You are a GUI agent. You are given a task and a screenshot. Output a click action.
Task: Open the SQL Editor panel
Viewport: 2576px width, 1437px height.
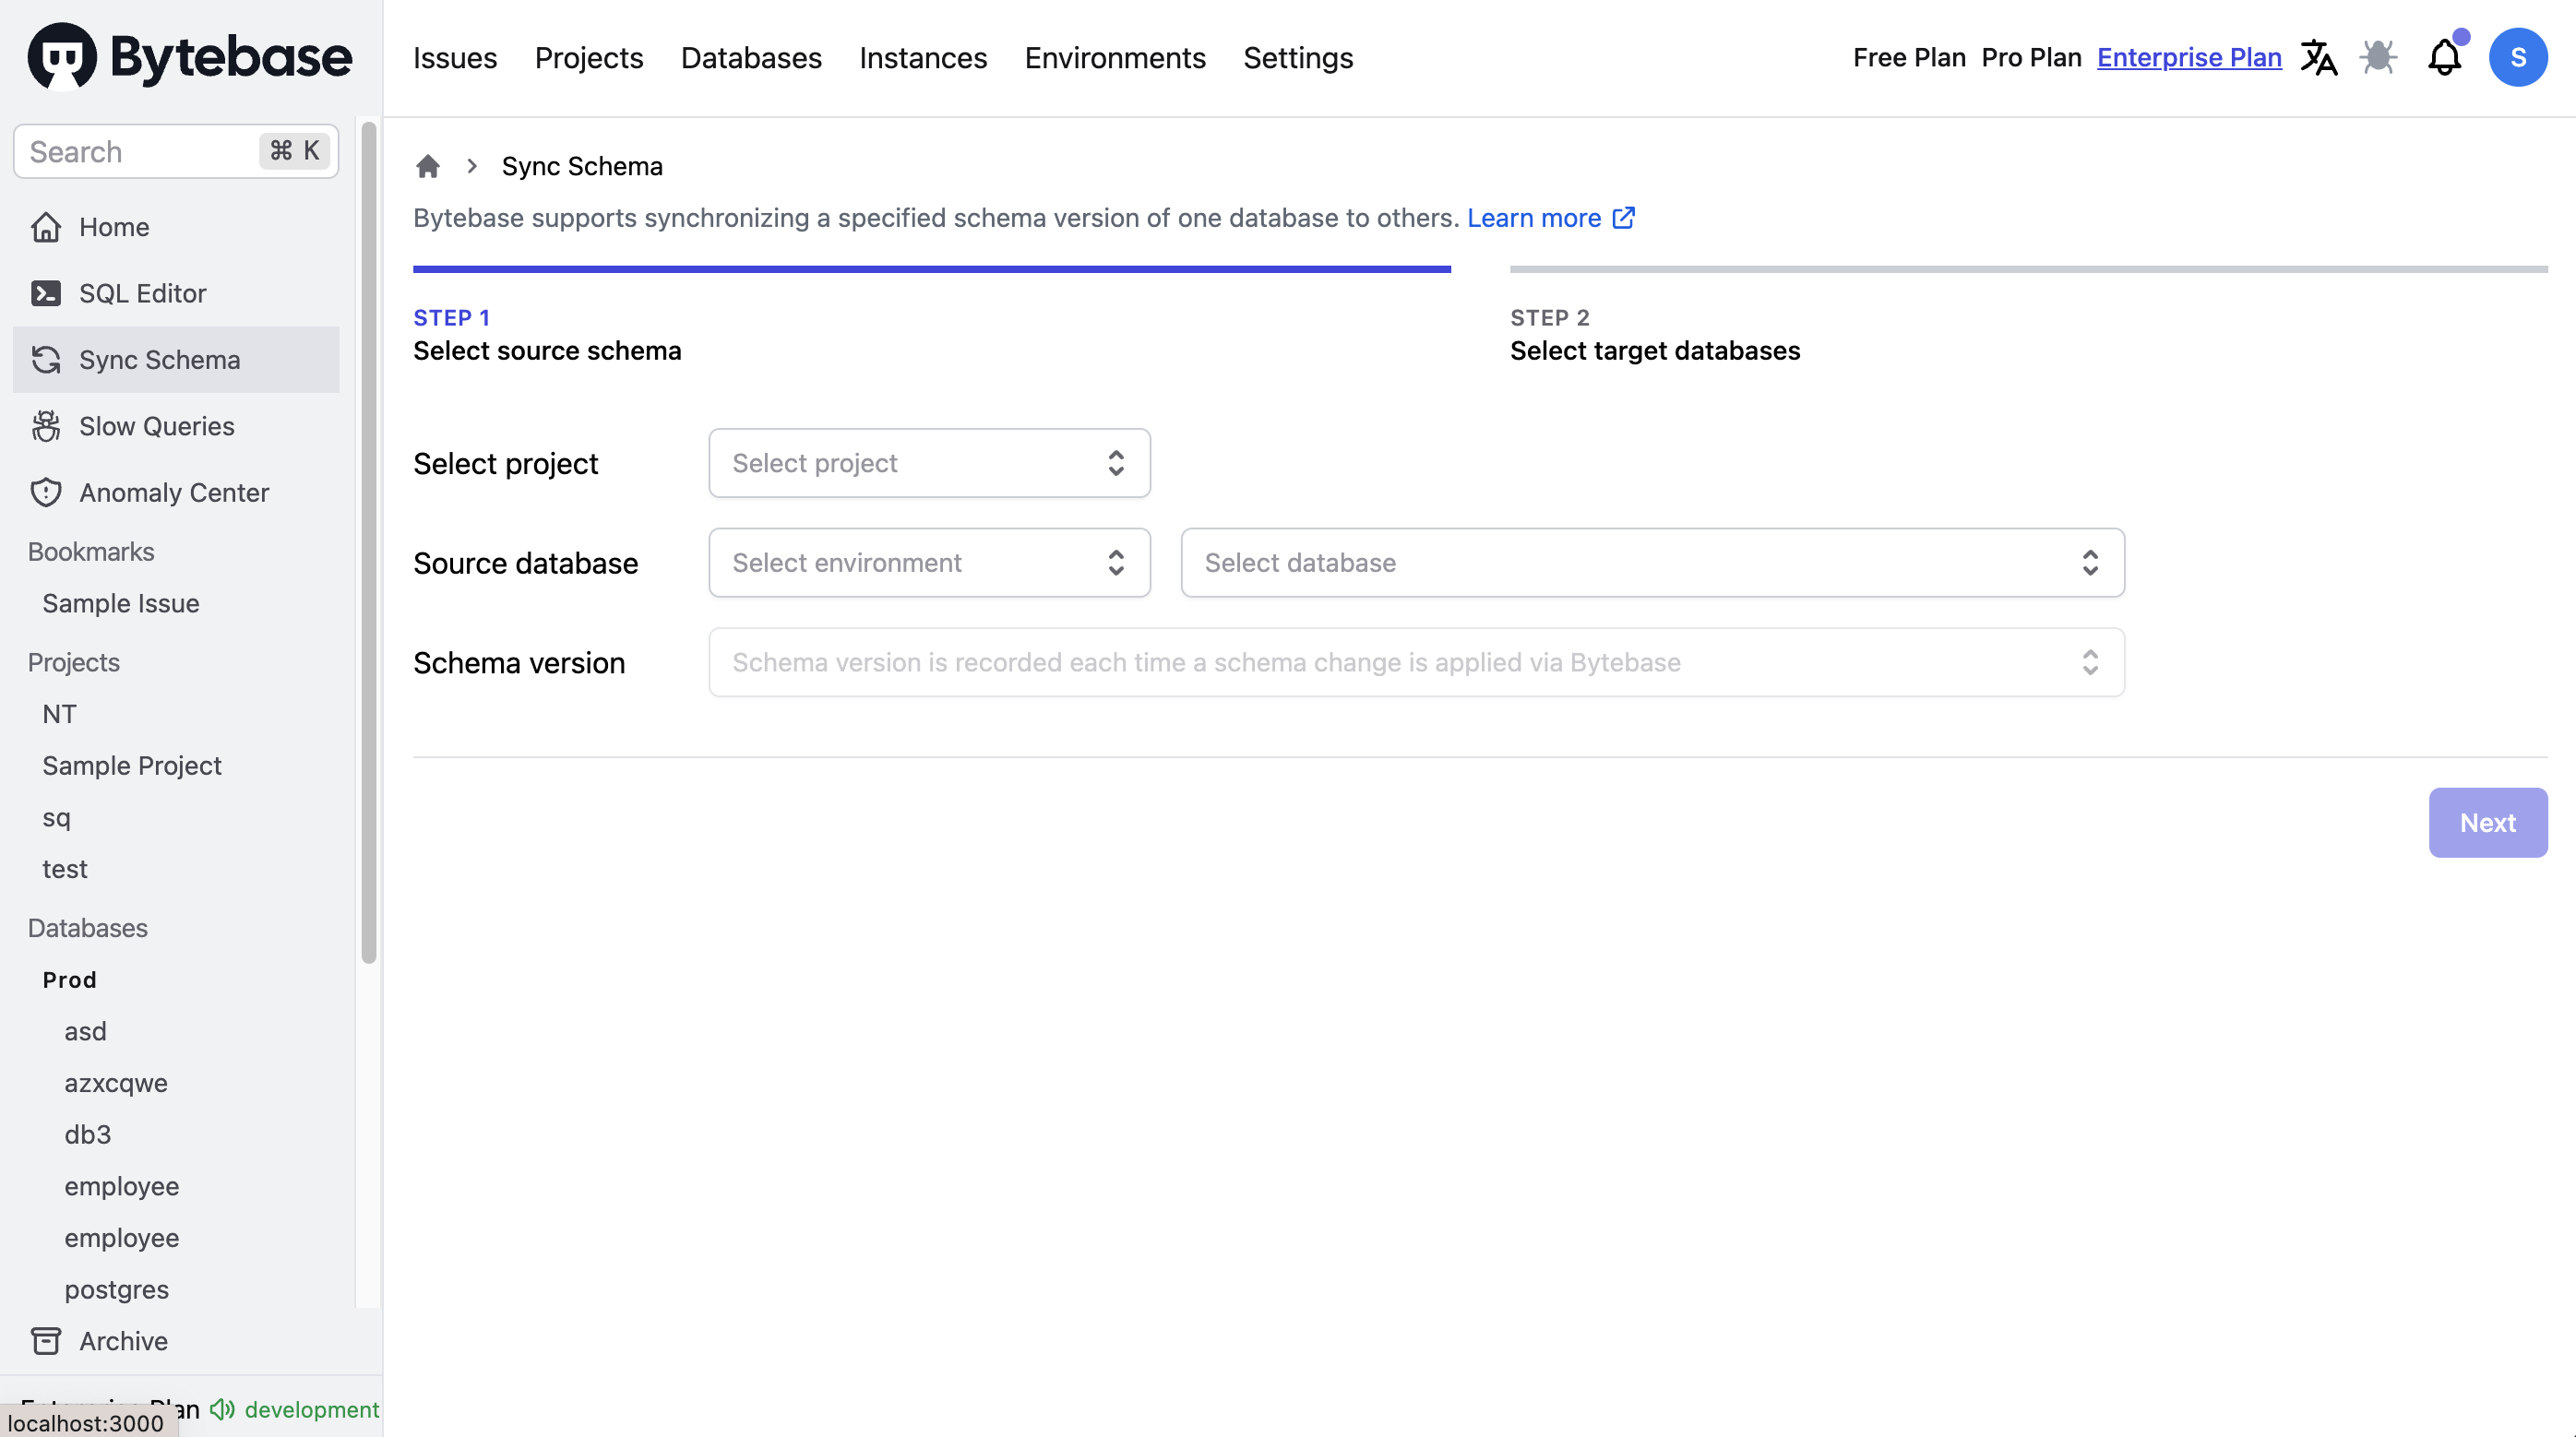click(141, 294)
